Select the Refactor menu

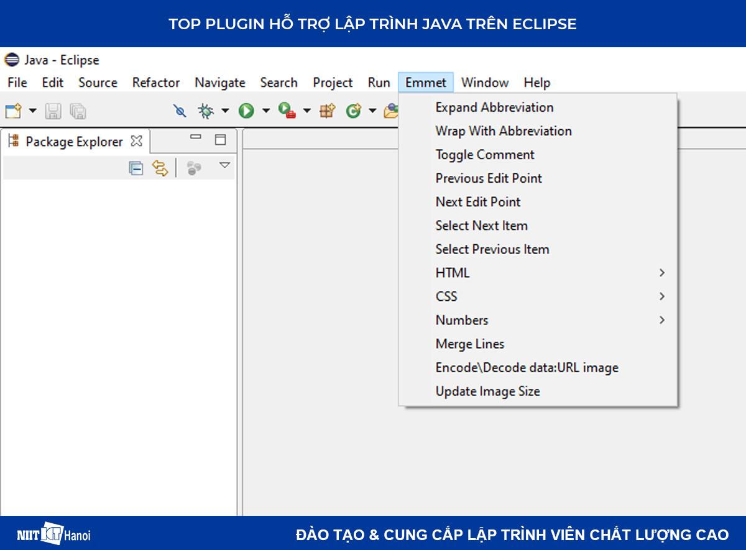[155, 82]
